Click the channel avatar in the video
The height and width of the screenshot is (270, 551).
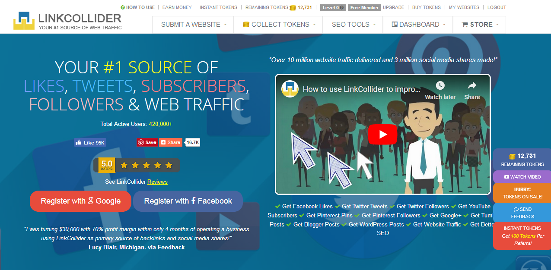click(290, 89)
